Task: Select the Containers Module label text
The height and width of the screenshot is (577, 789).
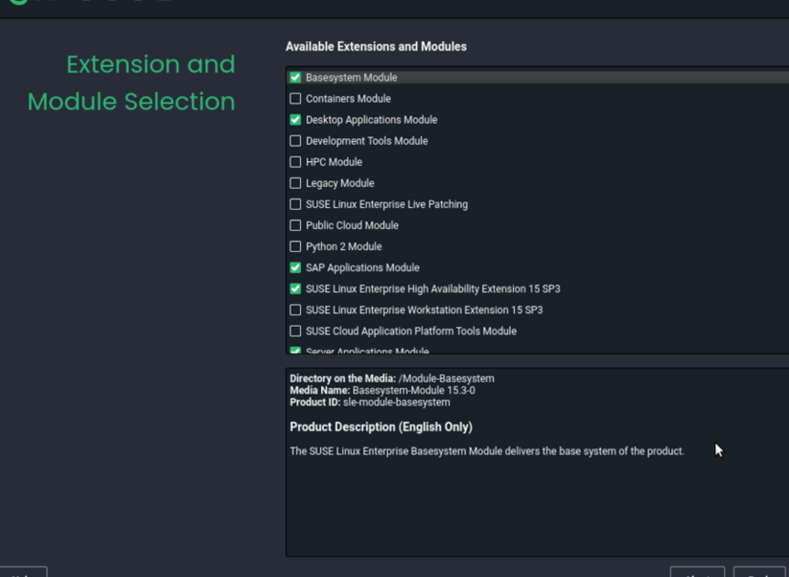Action: coord(348,99)
